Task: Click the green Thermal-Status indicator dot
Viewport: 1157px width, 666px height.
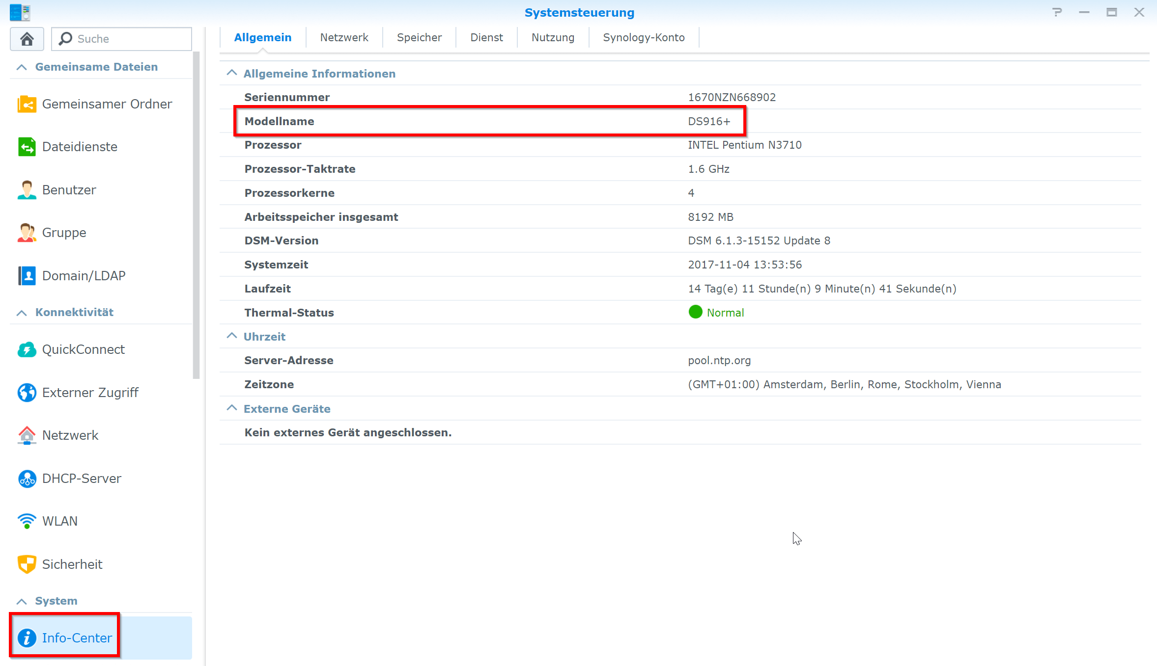Action: pyautogui.click(x=695, y=312)
